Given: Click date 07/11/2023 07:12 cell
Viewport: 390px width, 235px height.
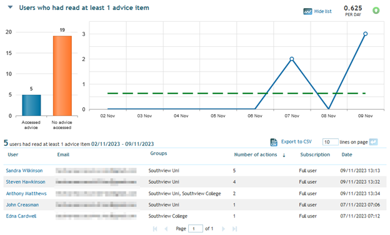Looking at the screenshot, I should click(360, 216).
